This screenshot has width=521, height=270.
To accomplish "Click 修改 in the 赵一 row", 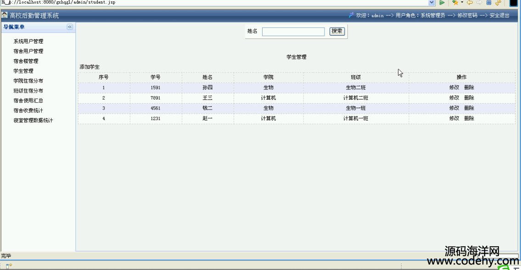I will pyautogui.click(x=454, y=118).
